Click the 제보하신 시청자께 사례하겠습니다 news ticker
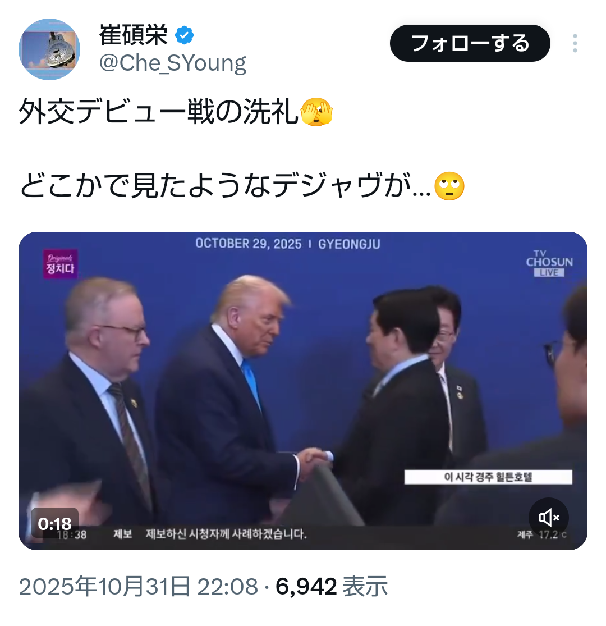The height and width of the screenshot is (626, 606). 226,534
